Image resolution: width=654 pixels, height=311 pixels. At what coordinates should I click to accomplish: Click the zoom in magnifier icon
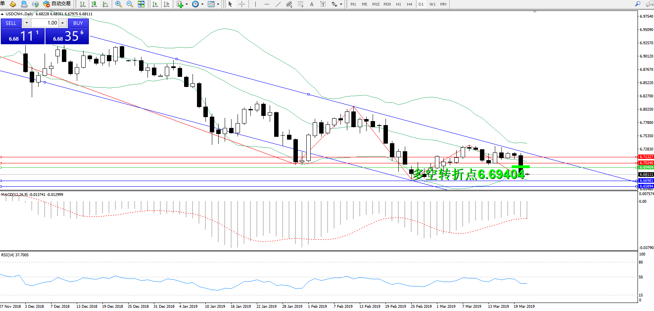click(x=118, y=4)
